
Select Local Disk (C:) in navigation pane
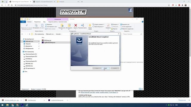pyautogui.click(x=31, y=54)
